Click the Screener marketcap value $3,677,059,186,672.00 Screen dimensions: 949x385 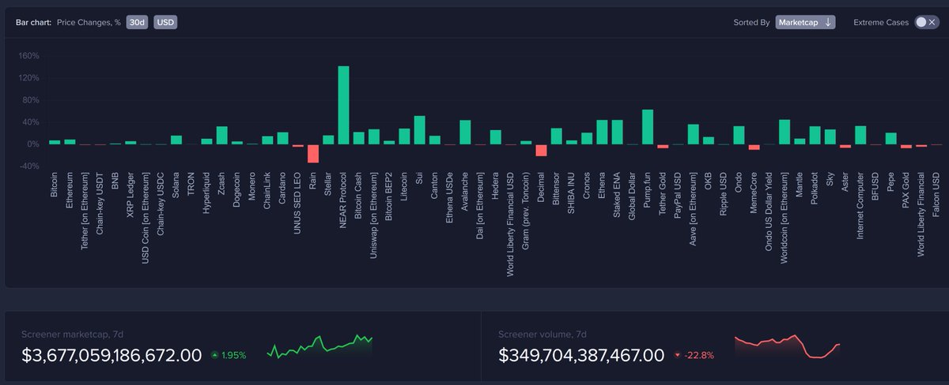click(x=112, y=355)
